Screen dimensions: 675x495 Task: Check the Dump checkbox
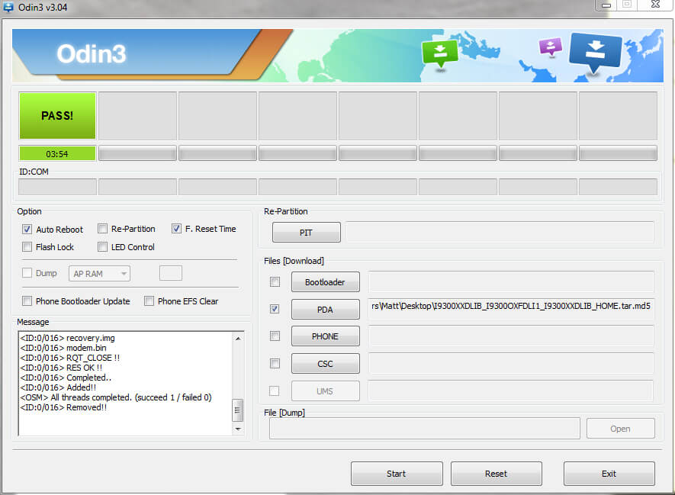pyautogui.click(x=27, y=273)
